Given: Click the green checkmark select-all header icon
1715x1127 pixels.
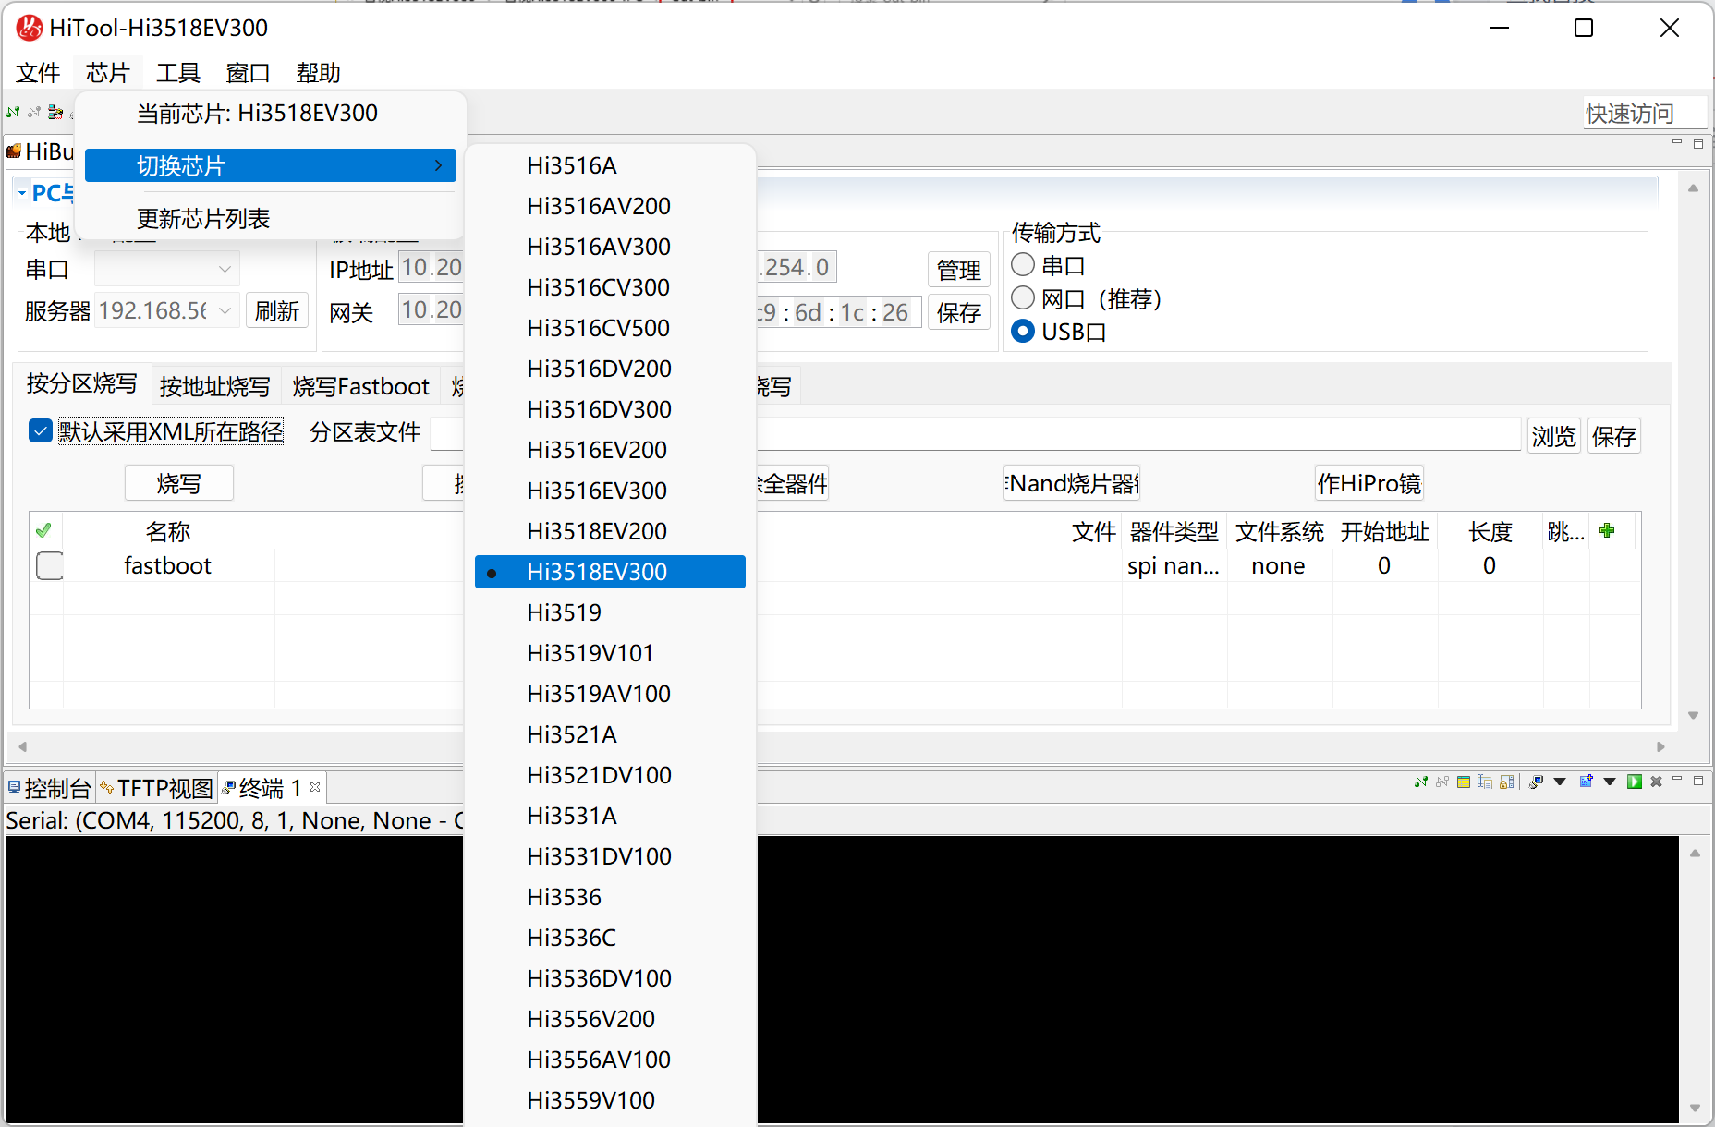Looking at the screenshot, I should click(x=43, y=530).
